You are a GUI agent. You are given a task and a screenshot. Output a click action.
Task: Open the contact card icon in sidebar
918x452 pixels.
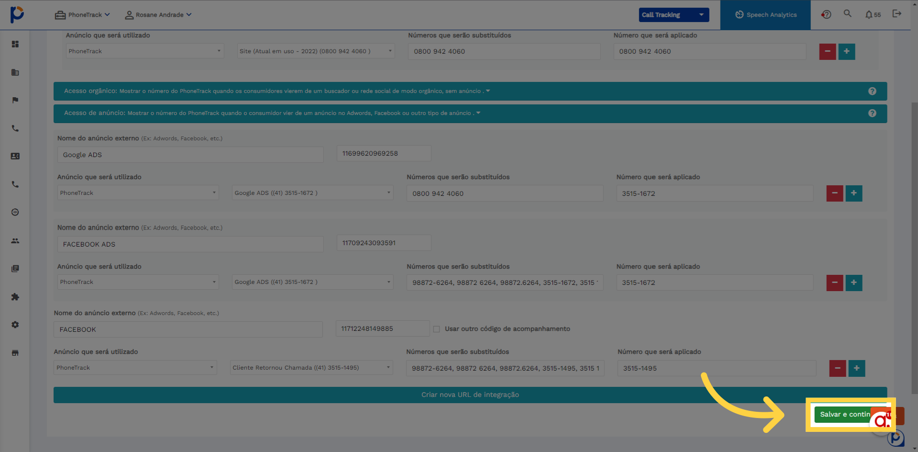click(15, 156)
